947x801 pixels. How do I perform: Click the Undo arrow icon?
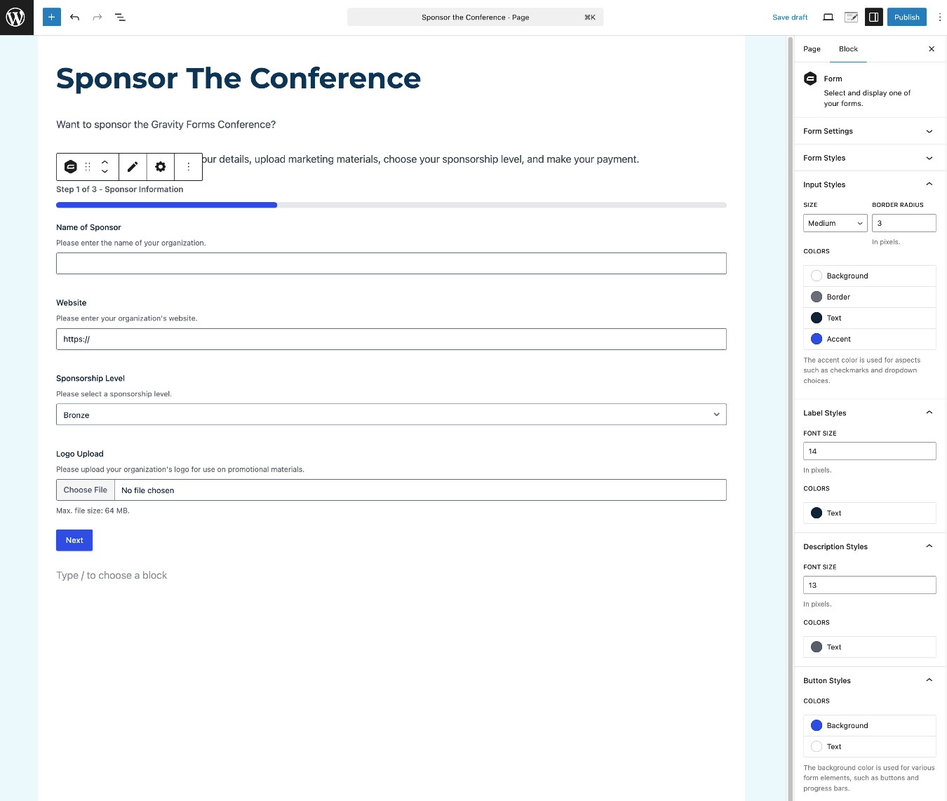tap(74, 17)
